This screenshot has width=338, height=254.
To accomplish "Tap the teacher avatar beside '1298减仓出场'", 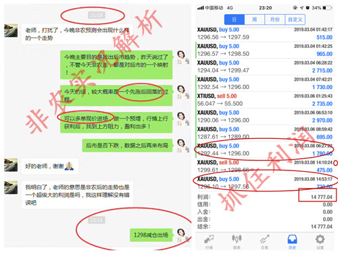I will pyautogui.click(x=183, y=235).
